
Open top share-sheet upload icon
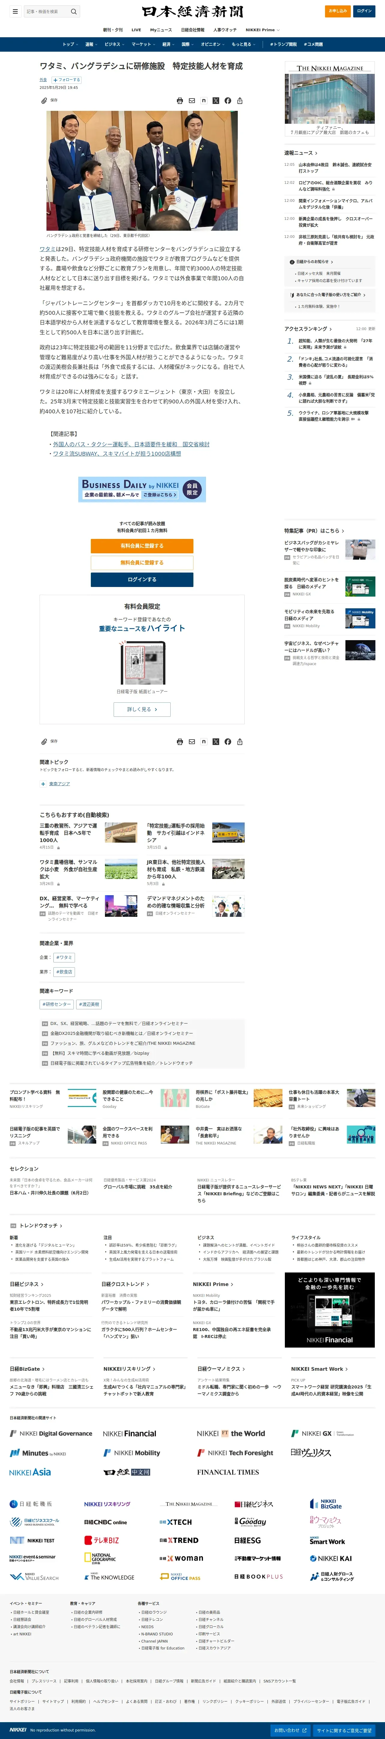[240, 101]
